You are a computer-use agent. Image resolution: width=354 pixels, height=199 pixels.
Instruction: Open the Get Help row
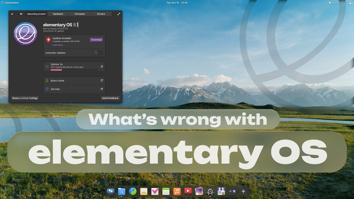[x=74, y=89]
